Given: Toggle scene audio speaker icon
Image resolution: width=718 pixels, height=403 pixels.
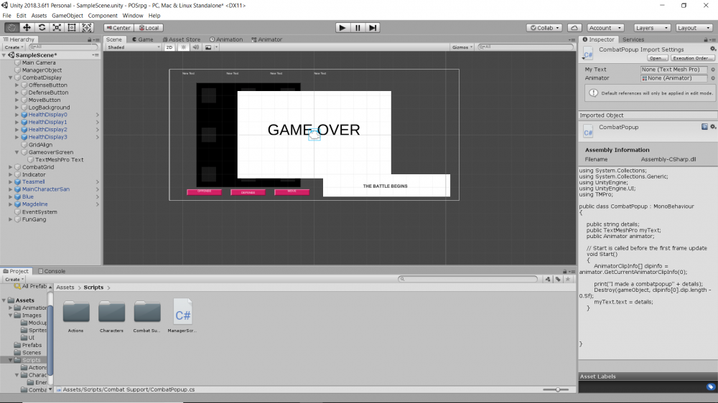Looking at the screenshot, I should pyautogui.click(x=195, y=47).
